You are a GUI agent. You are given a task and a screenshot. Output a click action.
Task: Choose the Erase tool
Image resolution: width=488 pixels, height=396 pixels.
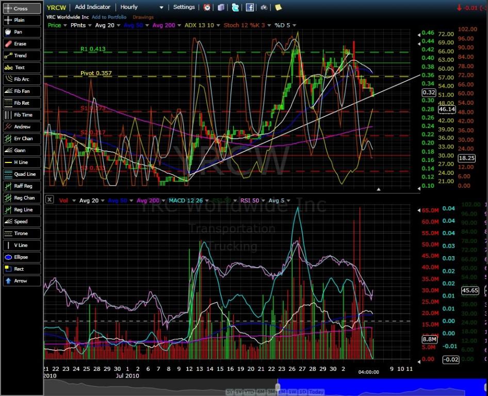point(22,44)
